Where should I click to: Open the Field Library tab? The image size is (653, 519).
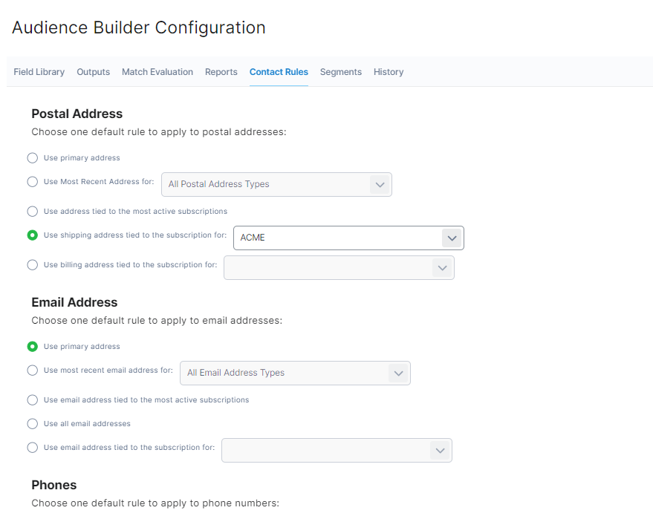pyautogui.click(x=39, y=72)
